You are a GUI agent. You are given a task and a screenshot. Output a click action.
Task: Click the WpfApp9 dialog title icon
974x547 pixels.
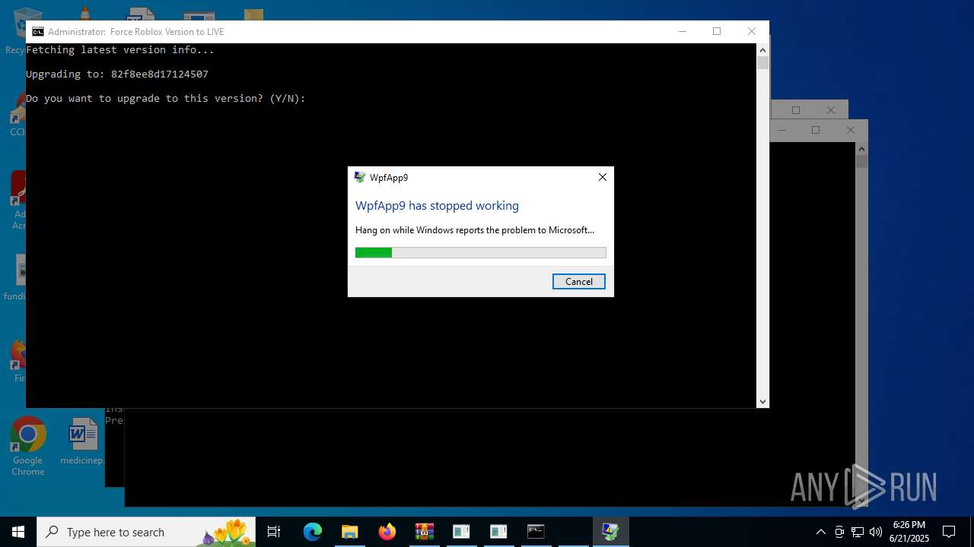(360, 177)
